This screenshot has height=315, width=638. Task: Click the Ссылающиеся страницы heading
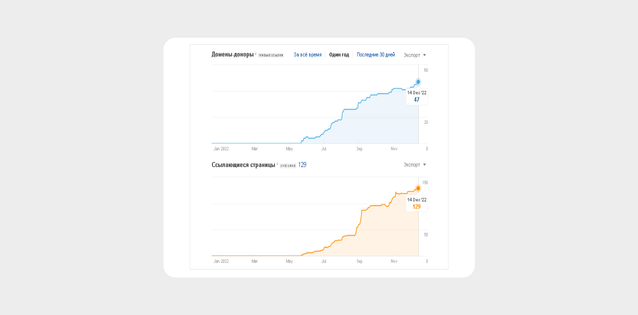[243, 165]
